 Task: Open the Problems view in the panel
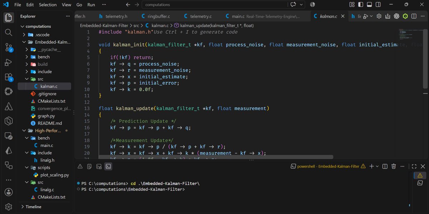tap(80, 166)
